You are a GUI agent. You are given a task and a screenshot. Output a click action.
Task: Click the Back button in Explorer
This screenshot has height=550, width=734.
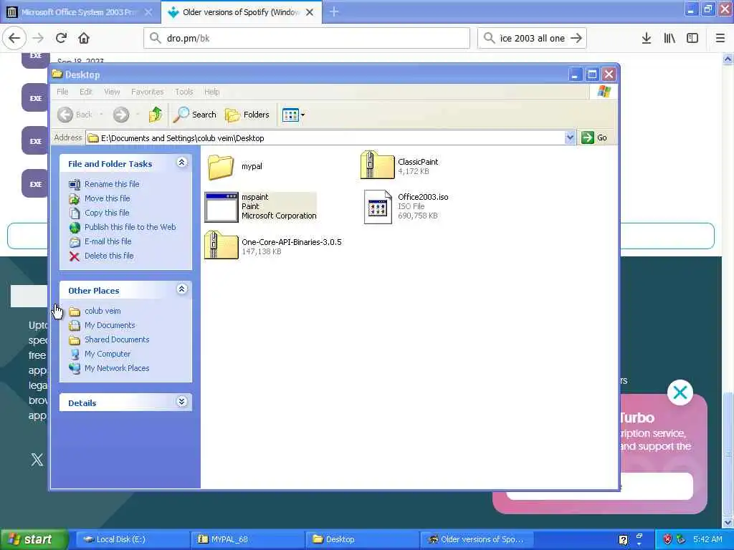tap(75, 115)
